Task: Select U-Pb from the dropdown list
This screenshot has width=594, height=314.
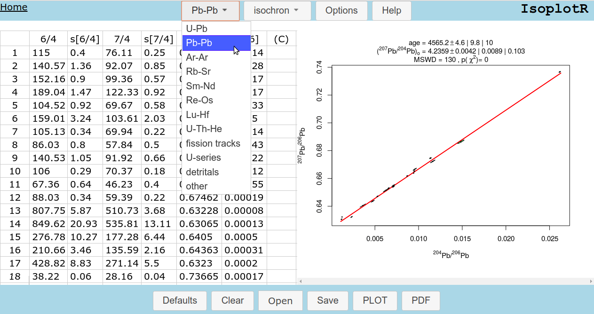Action: click(197, 29)
